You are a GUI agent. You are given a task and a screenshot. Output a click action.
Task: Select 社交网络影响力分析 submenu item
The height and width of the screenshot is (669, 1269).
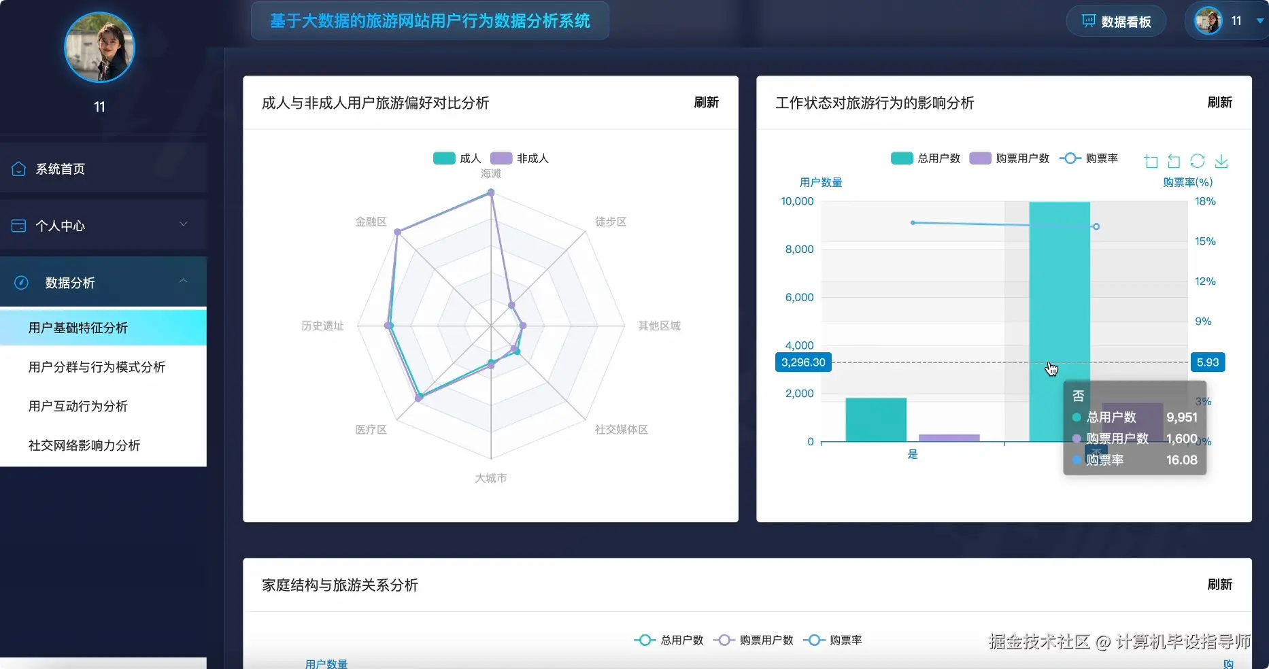pos(103,445)
